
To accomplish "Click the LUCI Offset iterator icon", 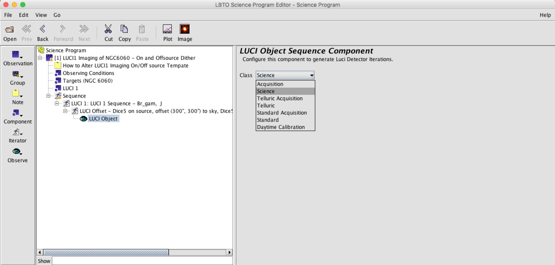I will [x=75, y=111].
